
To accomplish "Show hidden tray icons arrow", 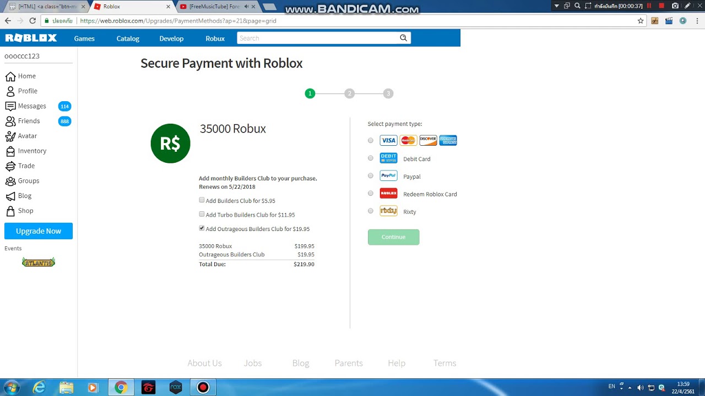I will [630, 387].
